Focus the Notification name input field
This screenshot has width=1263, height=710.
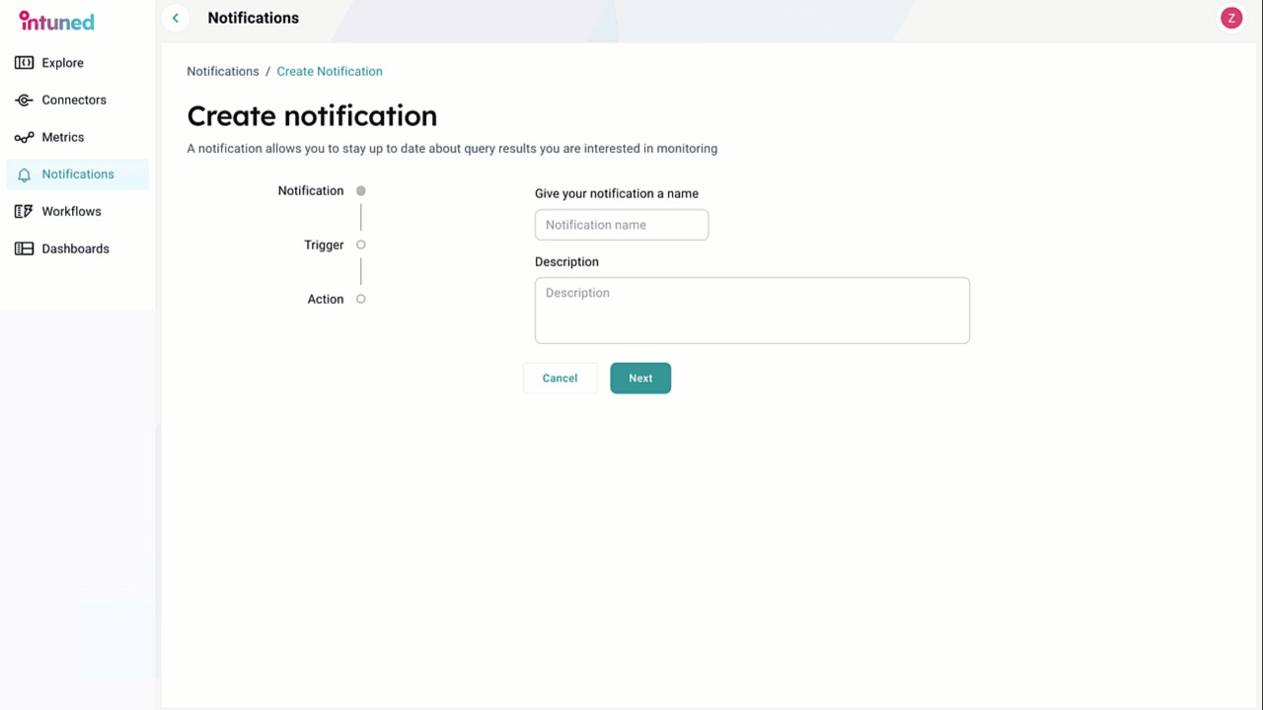622,225
